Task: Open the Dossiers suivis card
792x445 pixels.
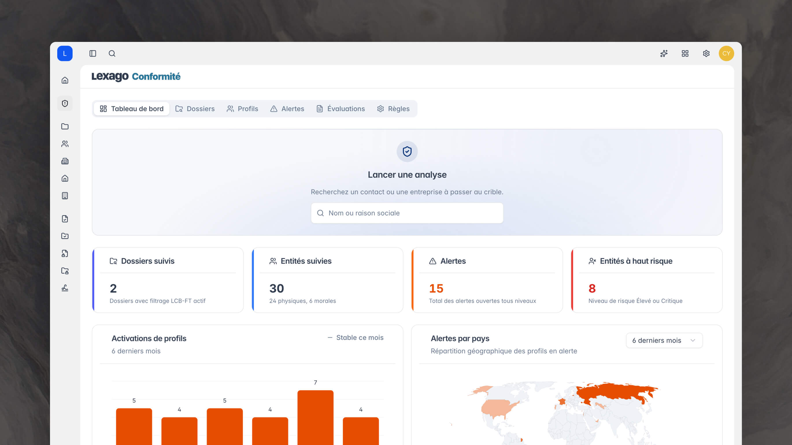Action: 168,280
